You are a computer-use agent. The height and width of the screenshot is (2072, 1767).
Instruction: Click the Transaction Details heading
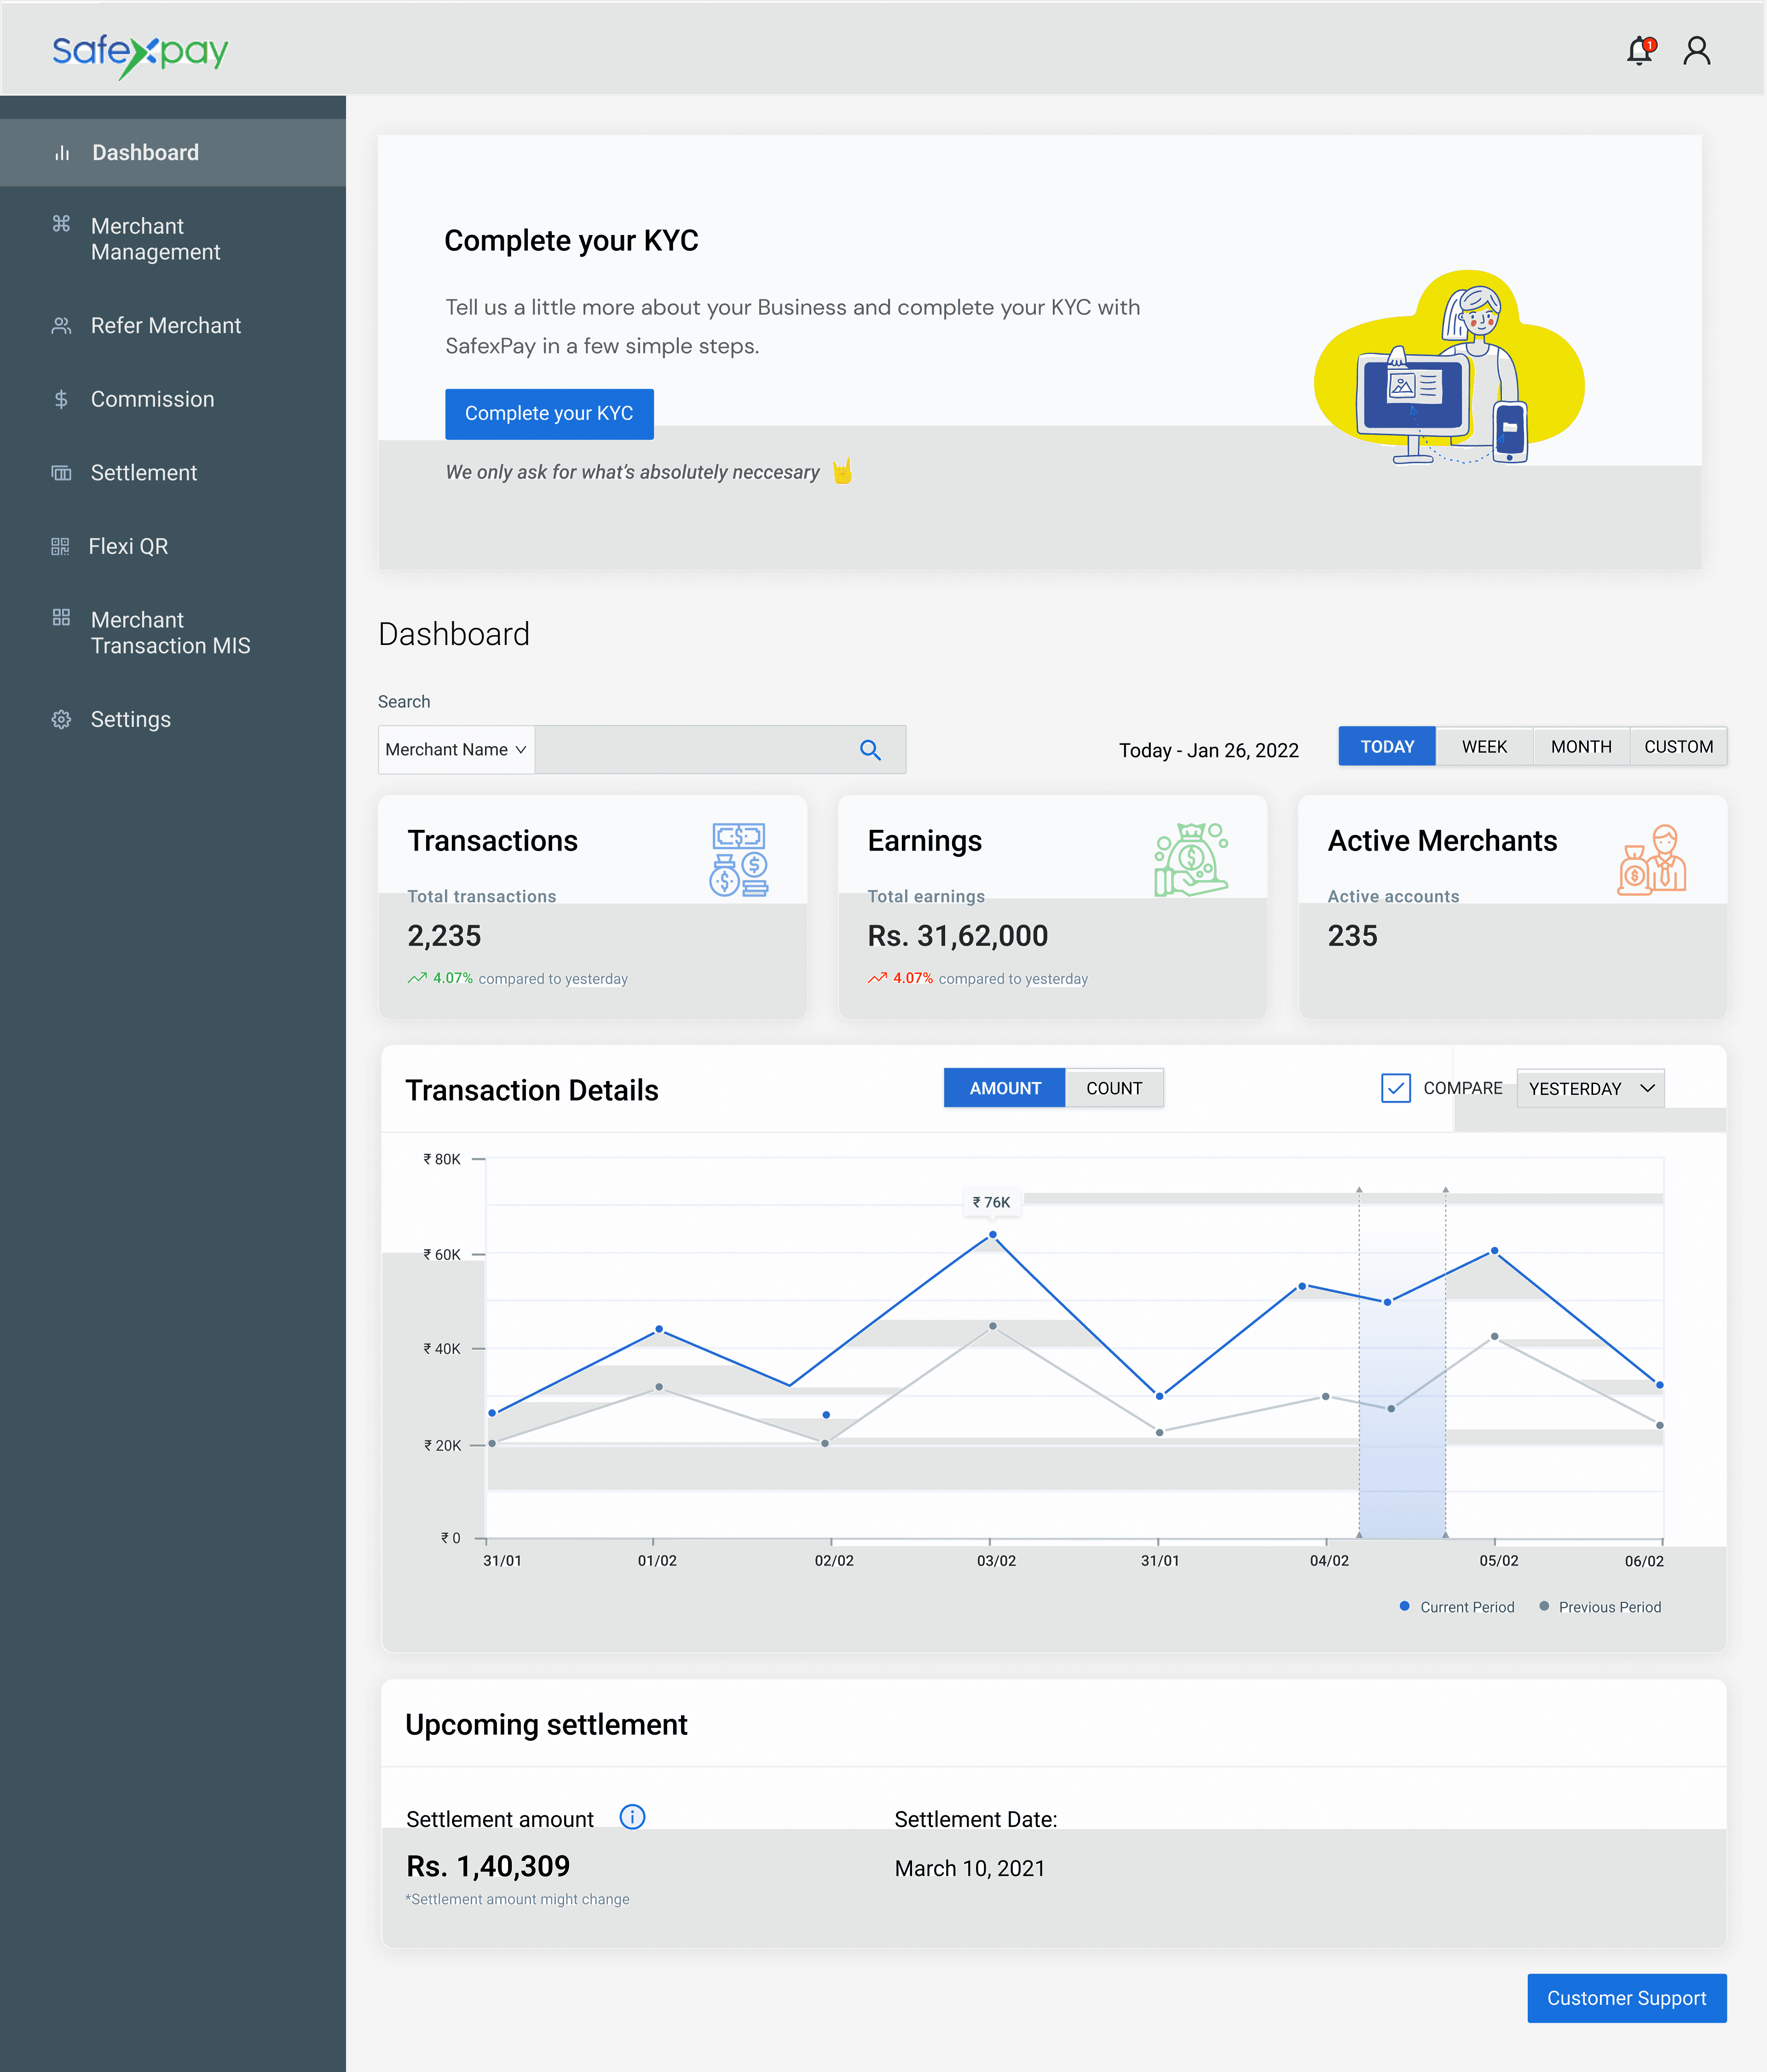point(532,1090)
